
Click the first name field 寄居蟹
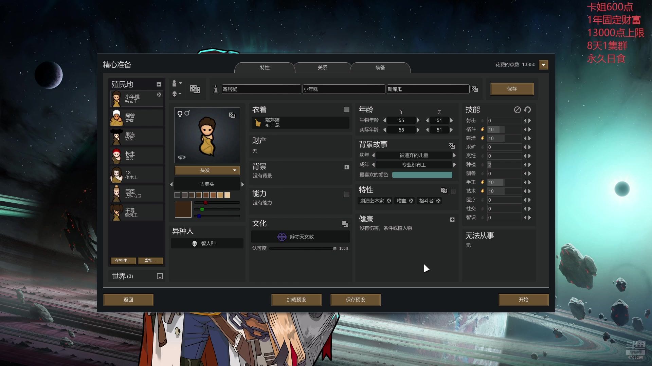[x=261, y=89]
